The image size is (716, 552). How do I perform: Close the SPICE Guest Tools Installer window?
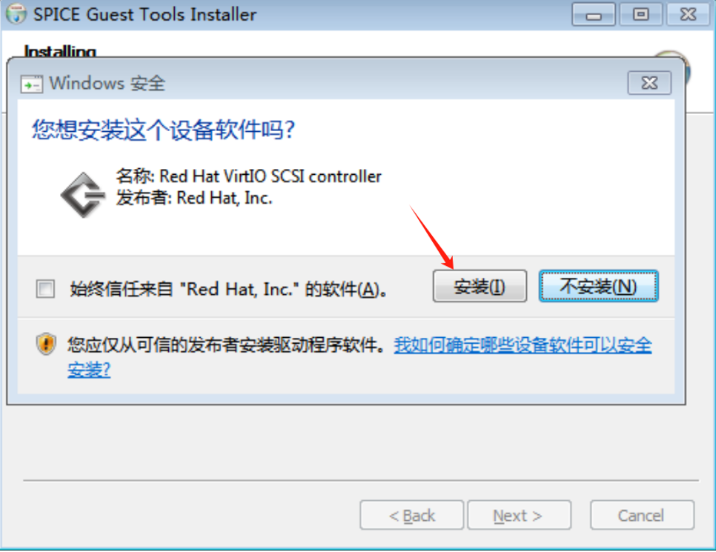(x=688, y=15)
